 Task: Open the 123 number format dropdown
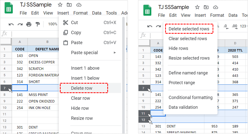(x=243, y=26)
